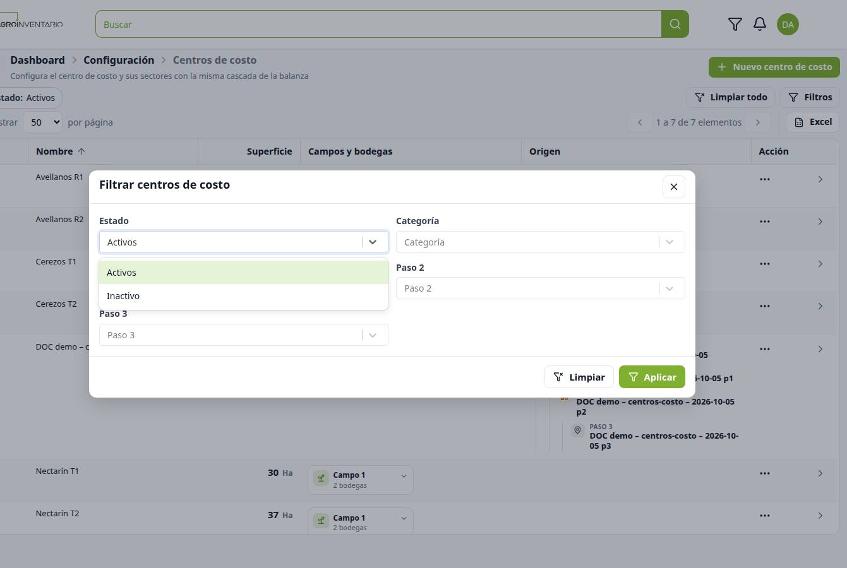The height and width of the screenshot is (568, 847).
Task: Open the Categoría dropdown
Action: click(x=541, y=242)
